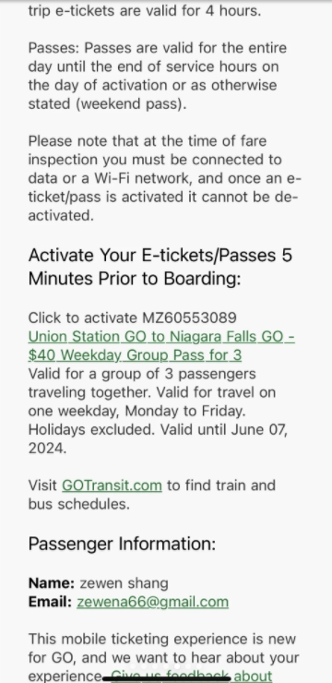Tap the Holidays excluded text
332x683 pixels.
click(x=91, y=429)
